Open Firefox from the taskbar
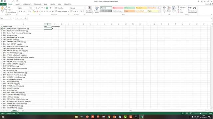 [x=87, y=117]
